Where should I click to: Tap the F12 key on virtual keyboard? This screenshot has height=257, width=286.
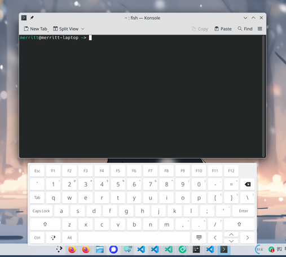231,171
